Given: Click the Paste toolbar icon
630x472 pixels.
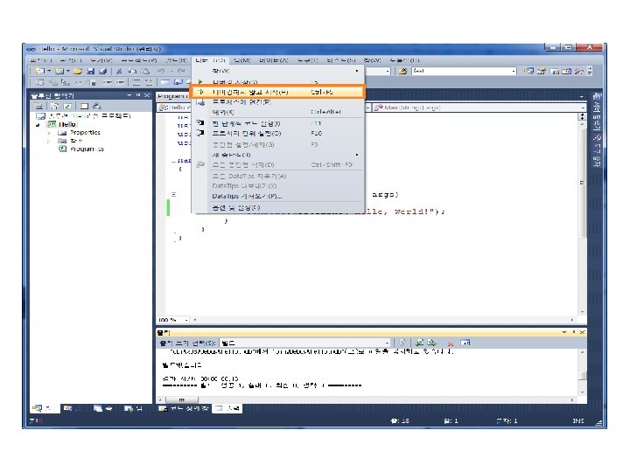Looking at the screenshot, I should tap(145, 71).
